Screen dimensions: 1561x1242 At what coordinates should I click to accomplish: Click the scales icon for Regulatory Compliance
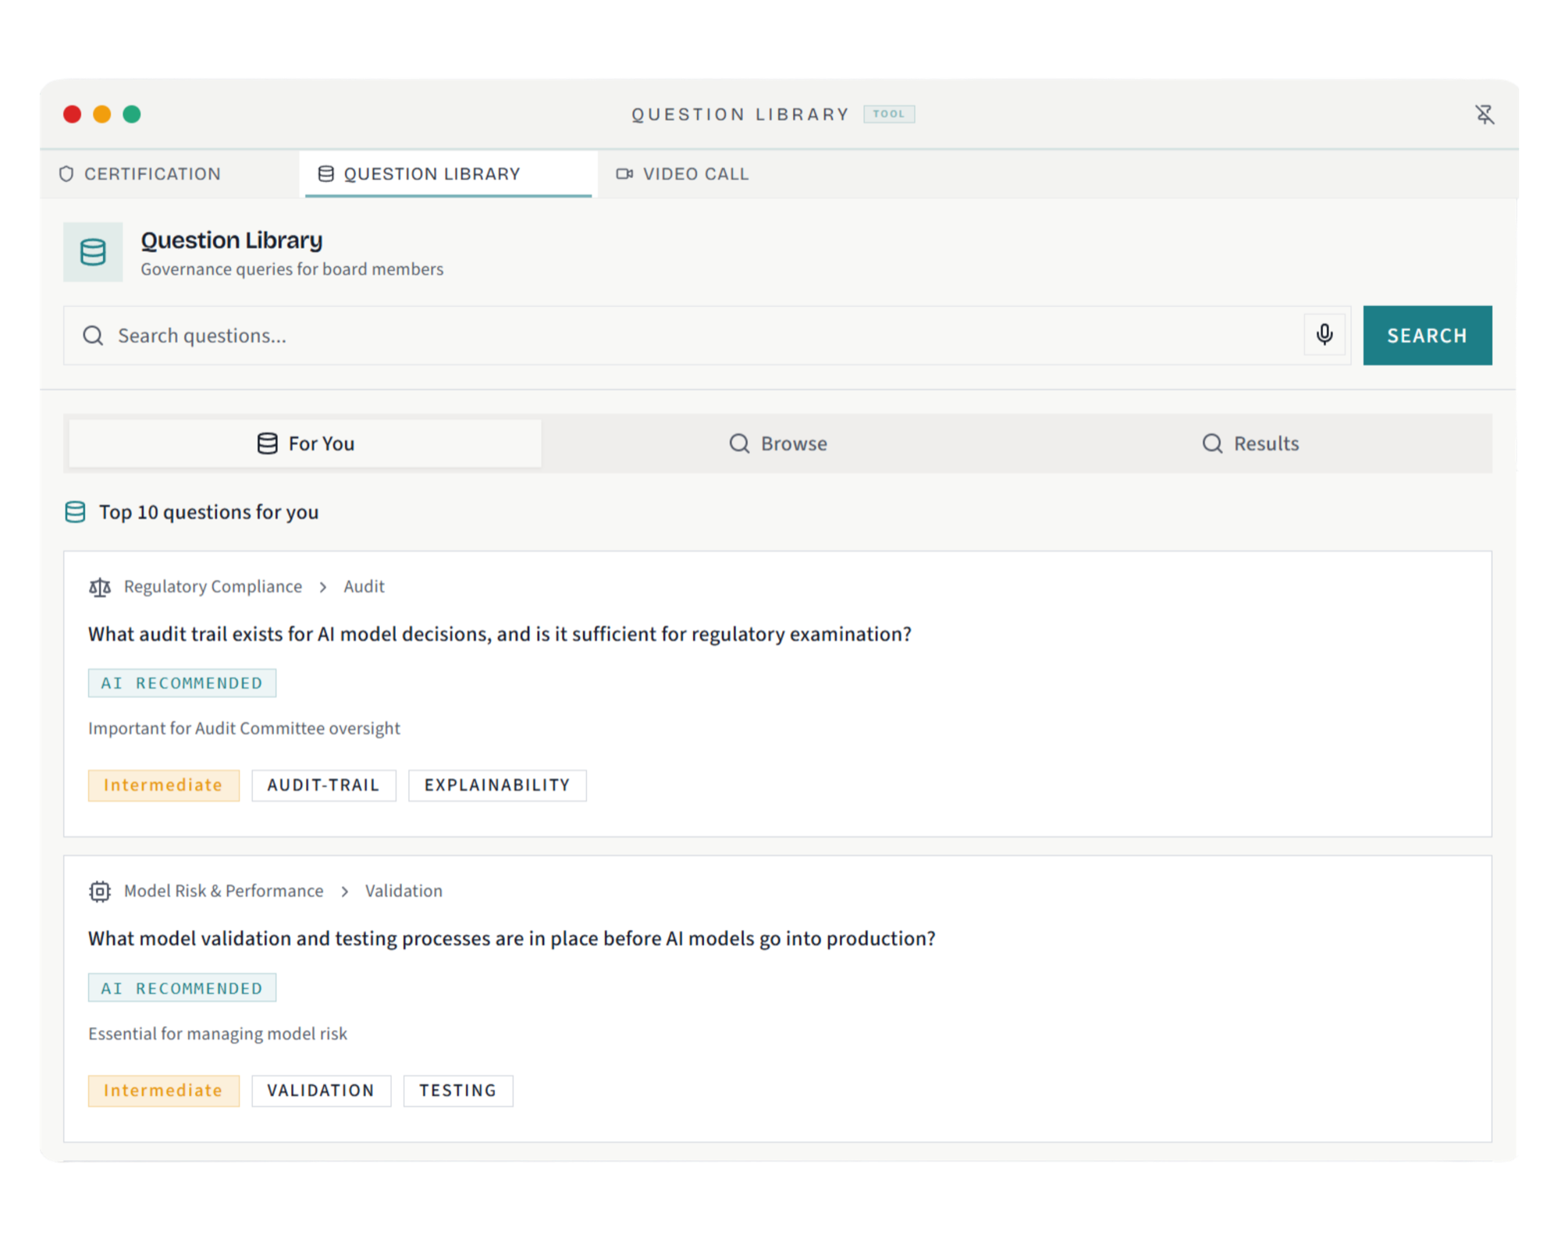point(100,587)
